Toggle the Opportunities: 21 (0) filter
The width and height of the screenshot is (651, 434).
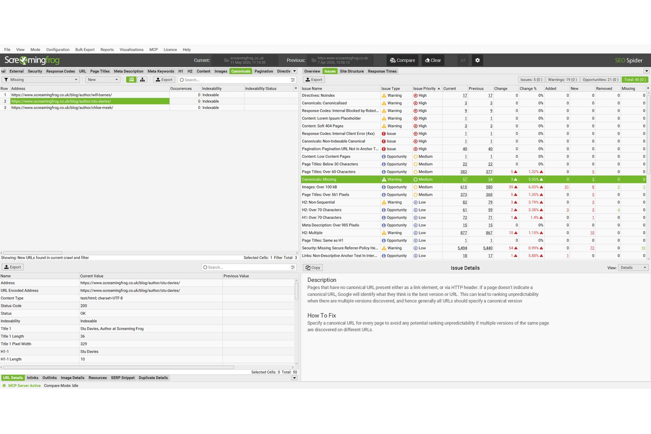(600, 80)
